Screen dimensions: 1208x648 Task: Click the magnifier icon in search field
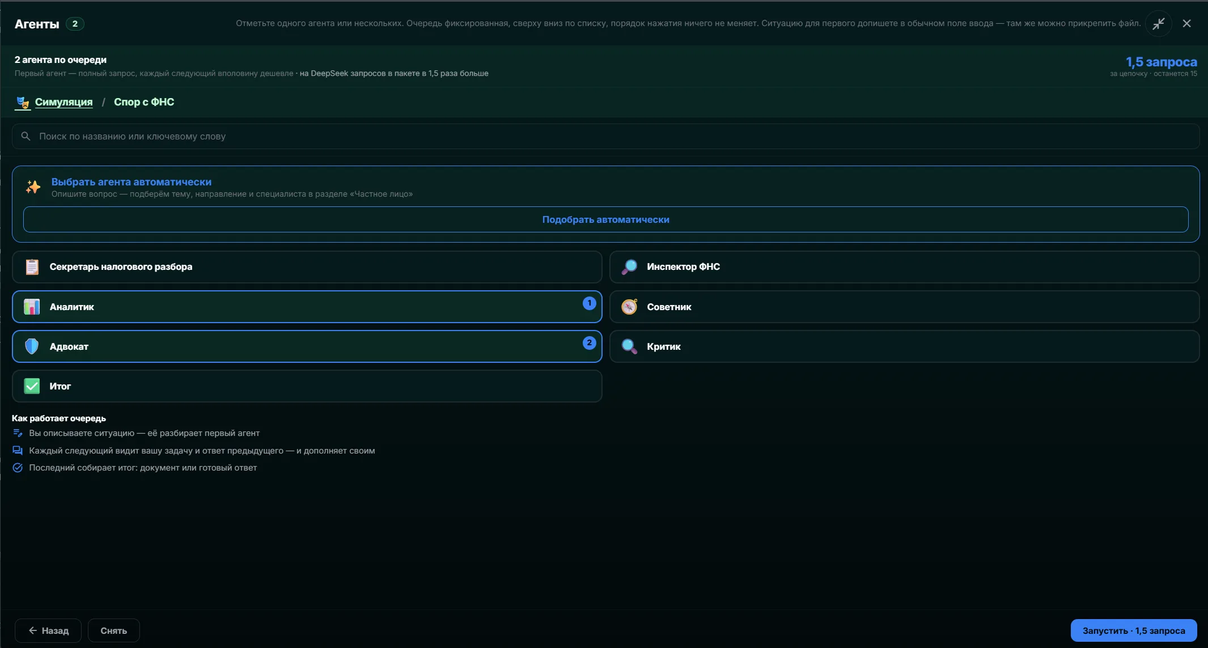click(26, 137)
